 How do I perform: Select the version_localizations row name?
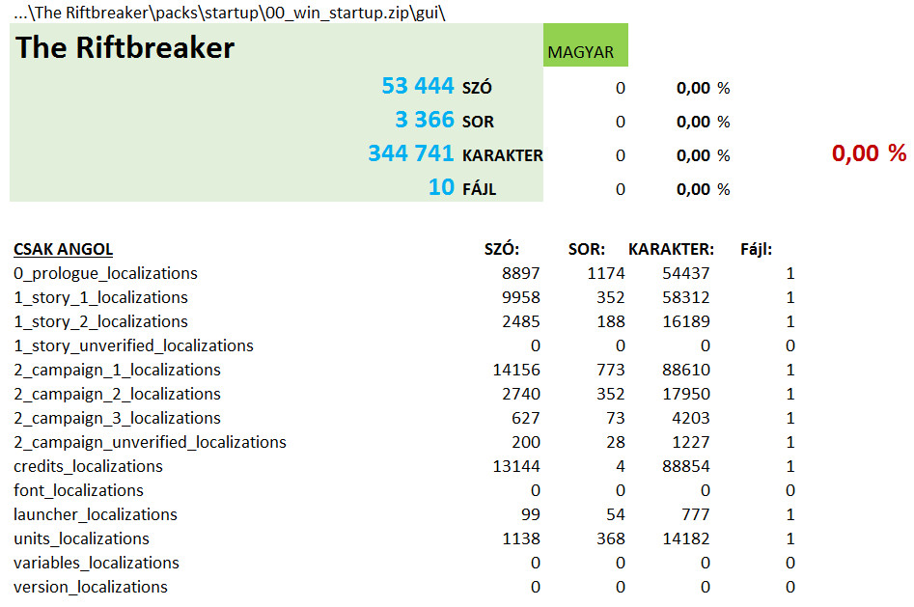point(91,587)
